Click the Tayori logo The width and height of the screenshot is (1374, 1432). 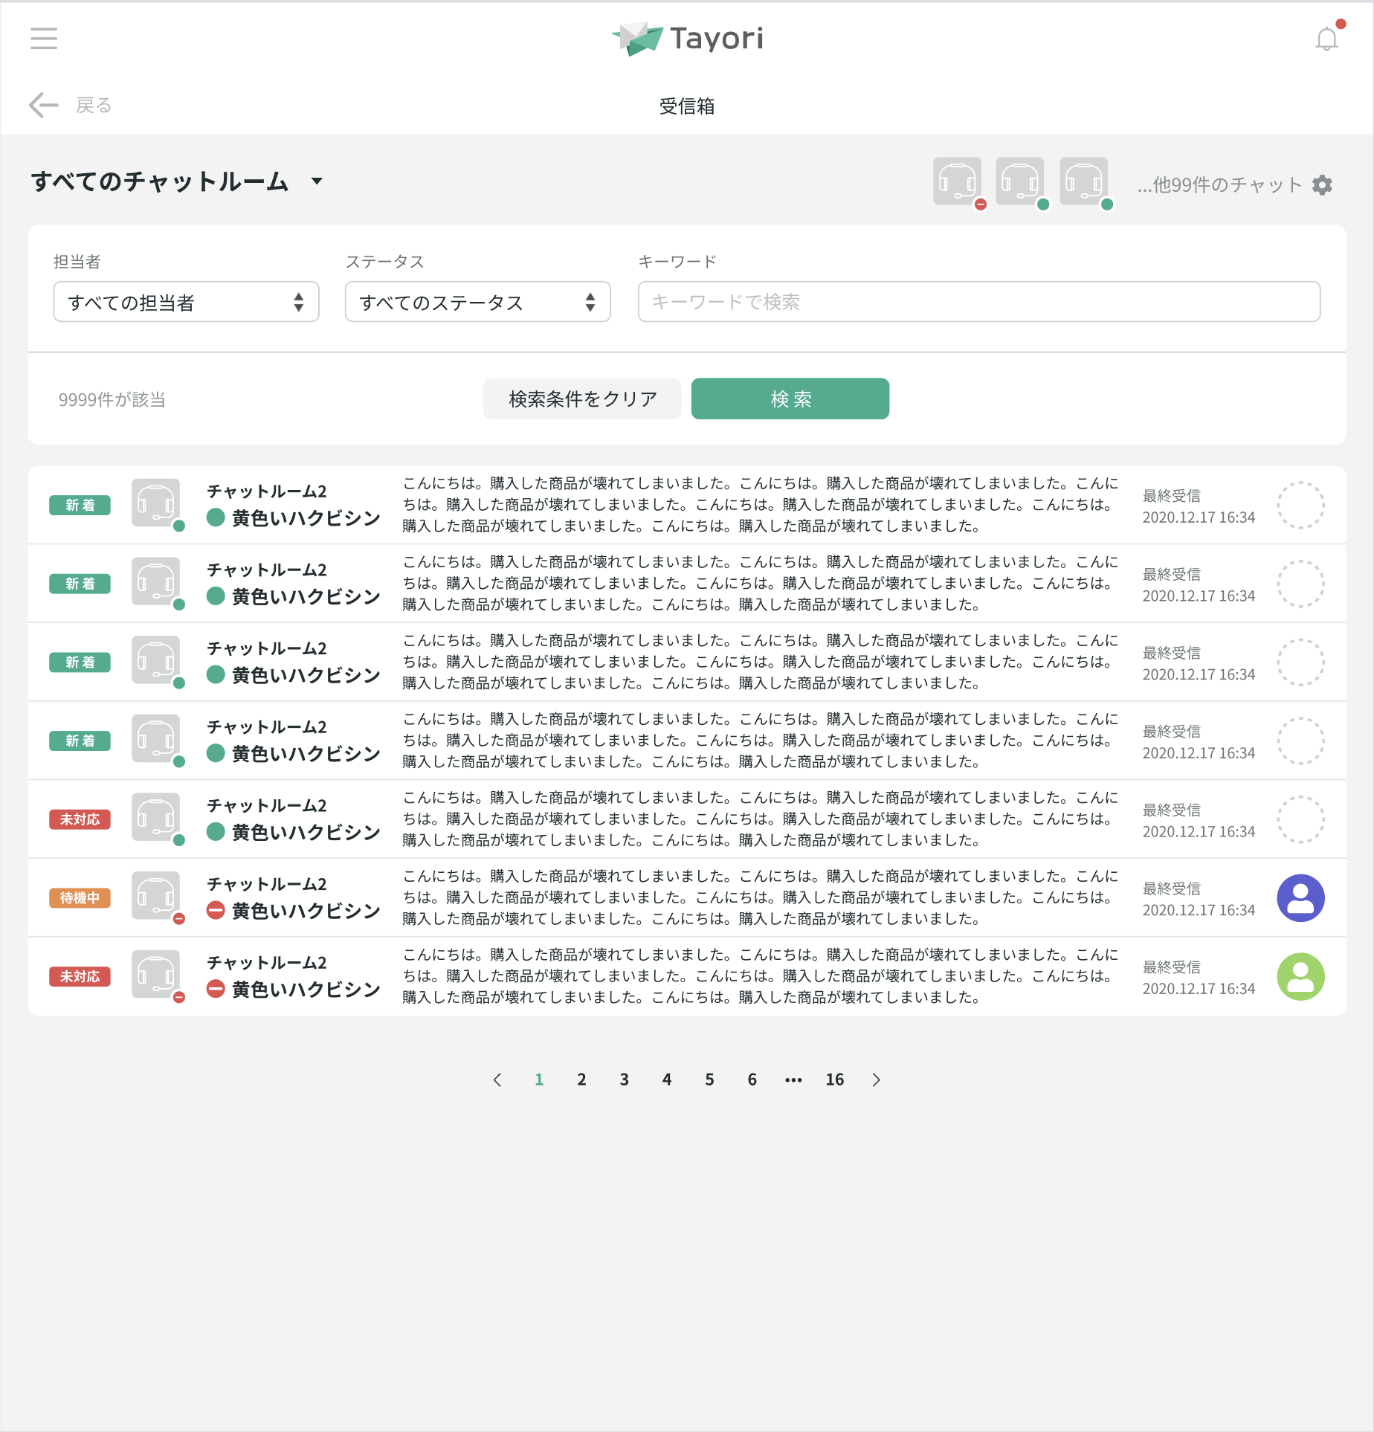(x=688, y=38)
